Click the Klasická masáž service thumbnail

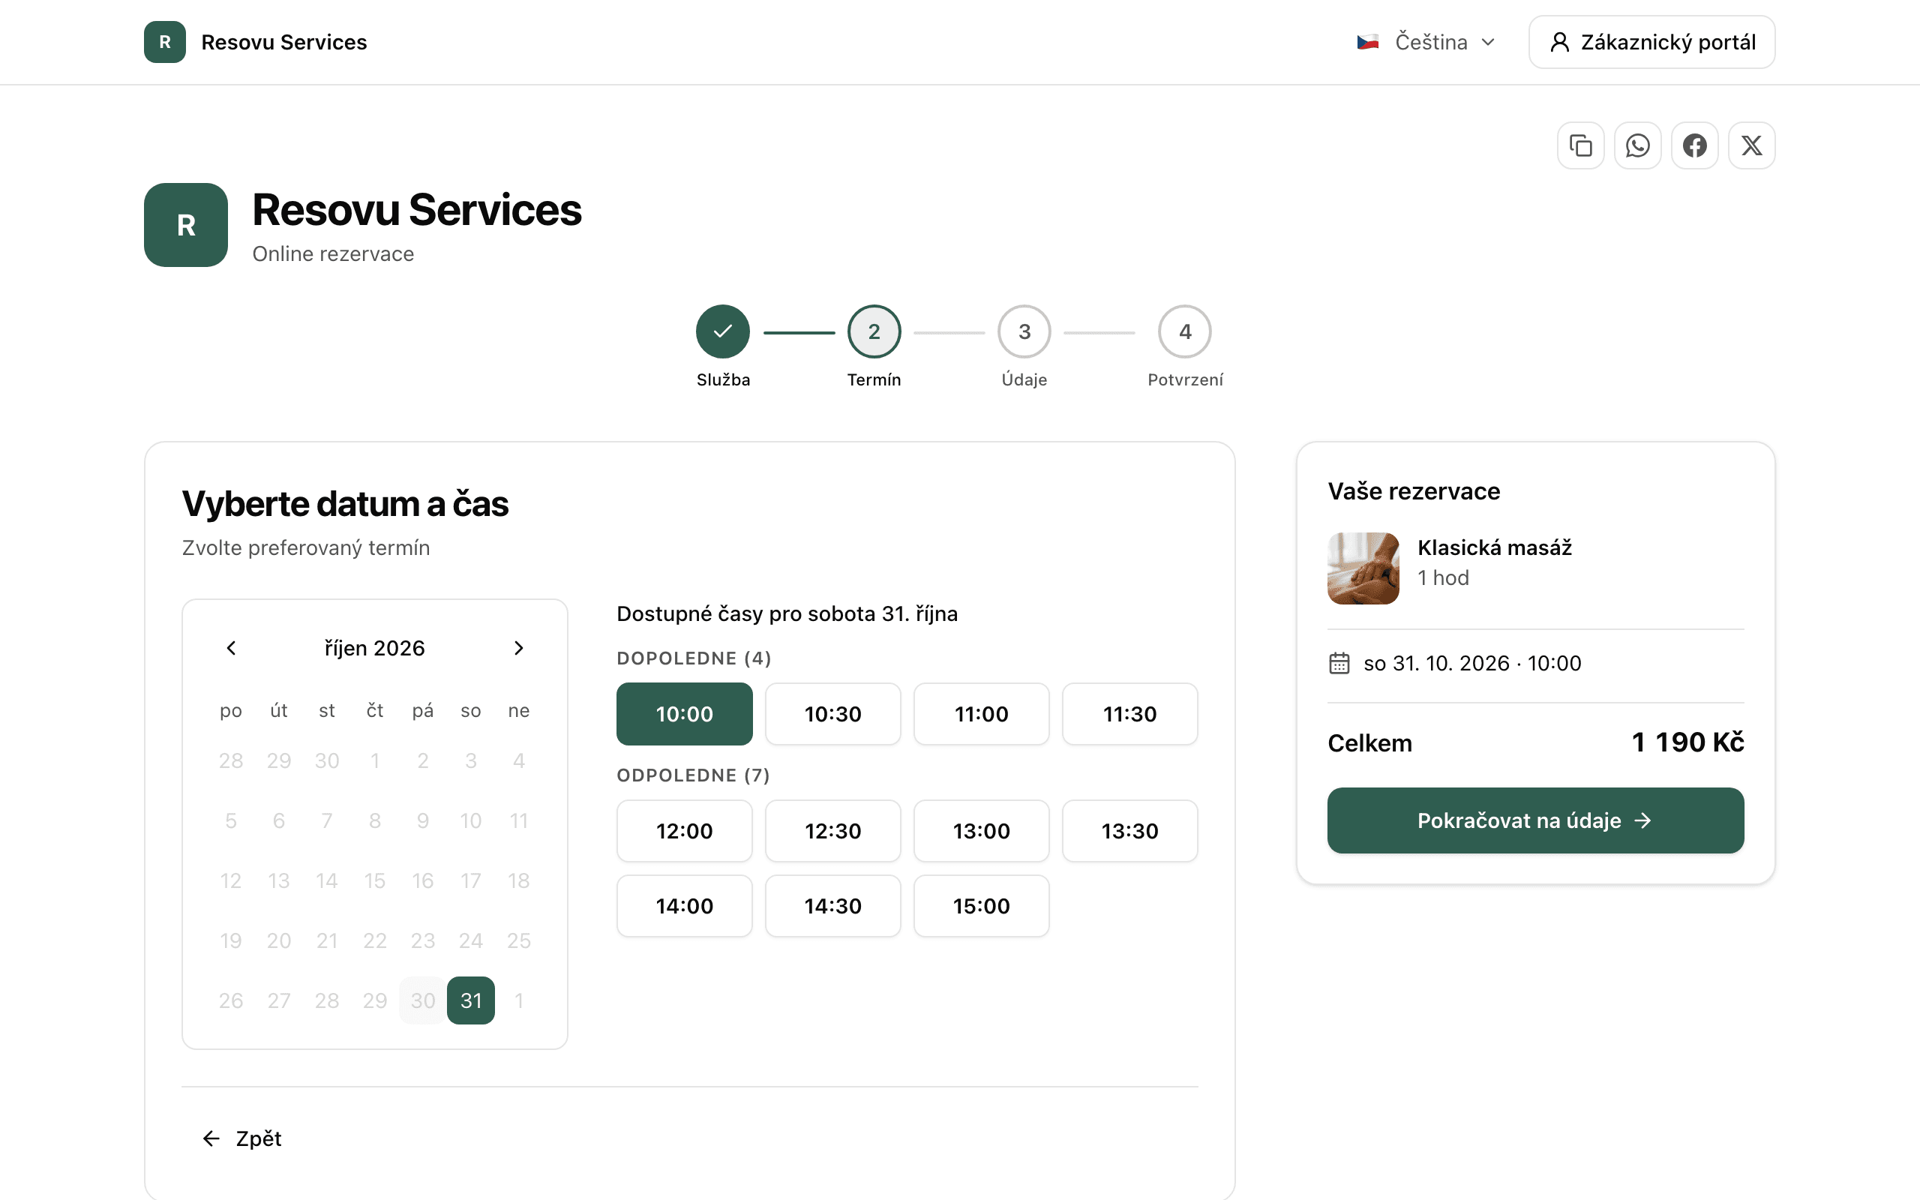pos(1363,568)
